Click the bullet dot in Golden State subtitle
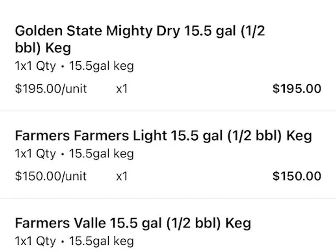 coord(62,67)
